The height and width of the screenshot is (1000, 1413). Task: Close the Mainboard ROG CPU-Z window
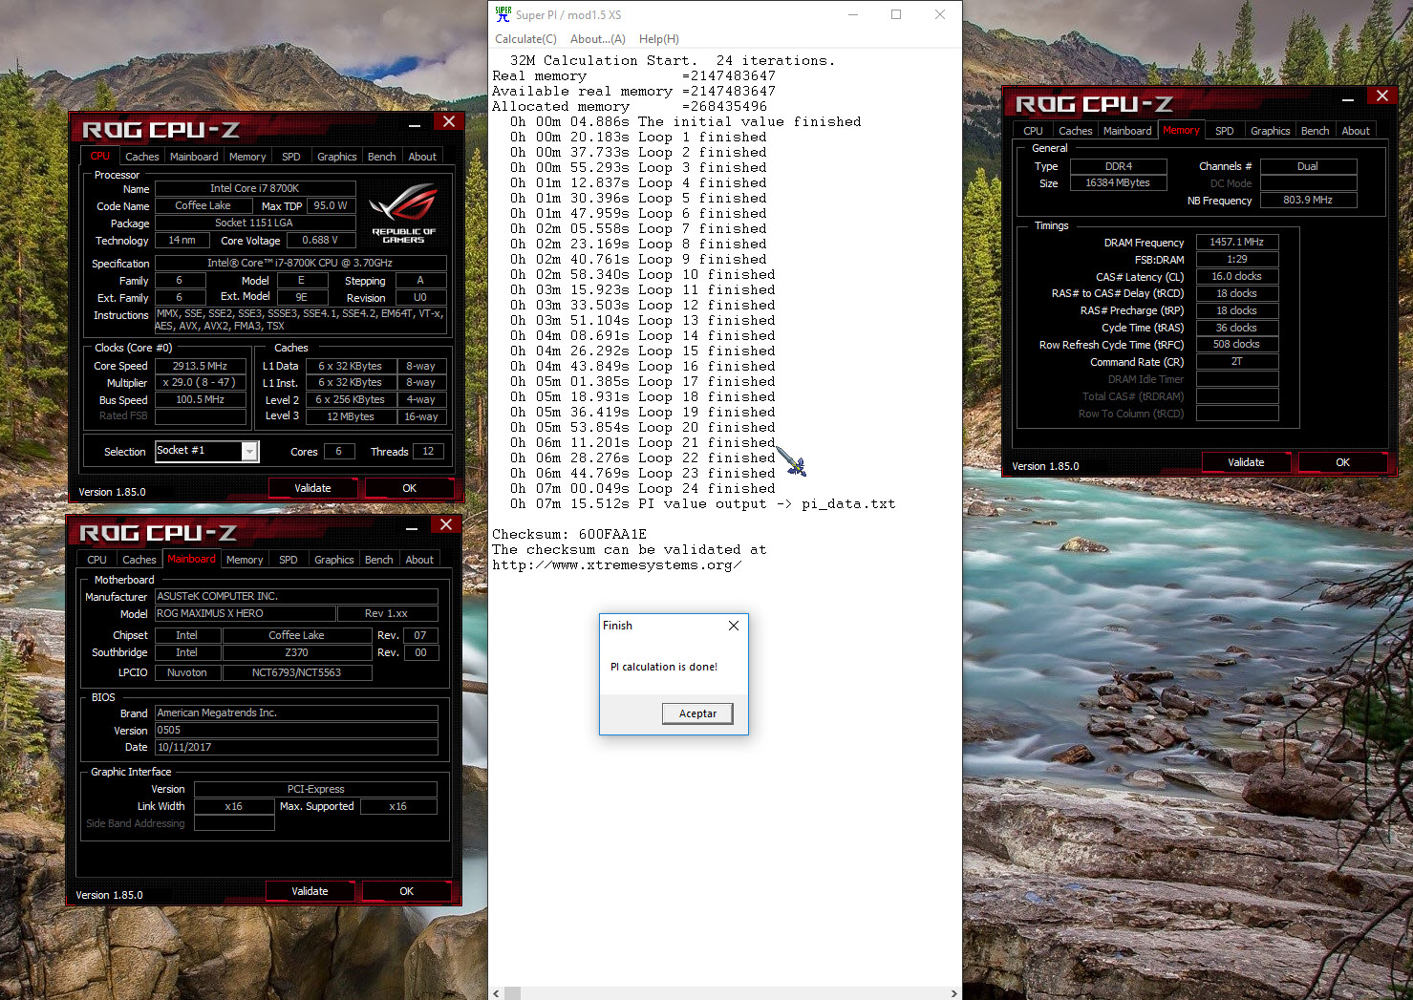click(445, 524)
